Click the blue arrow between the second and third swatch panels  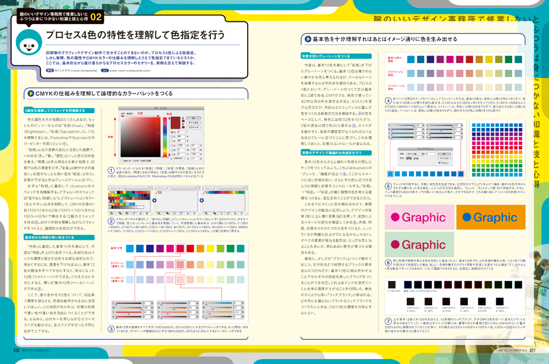click(x=201, y=200)
